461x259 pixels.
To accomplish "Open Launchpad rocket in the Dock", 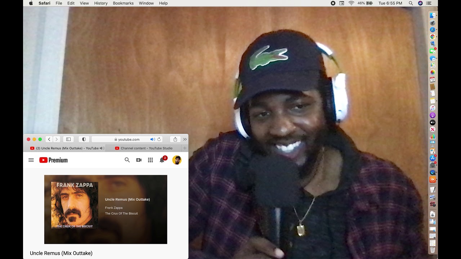I will [x=433, y=23].
